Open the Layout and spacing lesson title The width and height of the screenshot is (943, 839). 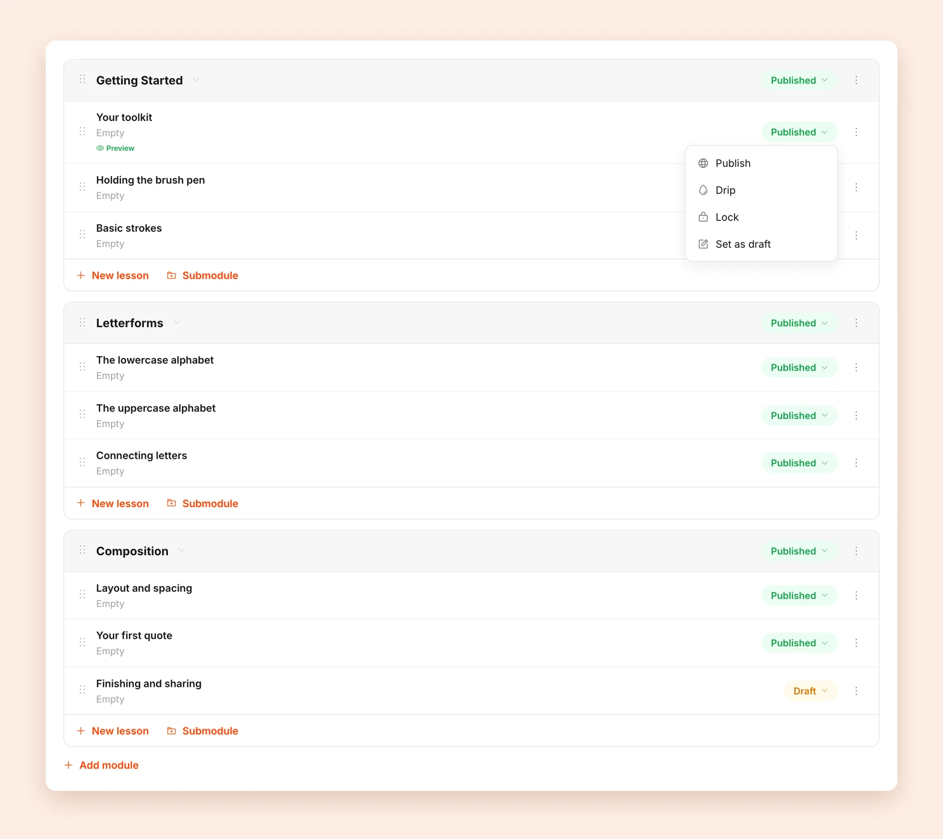pyautogui.click(x=144, y=588)
